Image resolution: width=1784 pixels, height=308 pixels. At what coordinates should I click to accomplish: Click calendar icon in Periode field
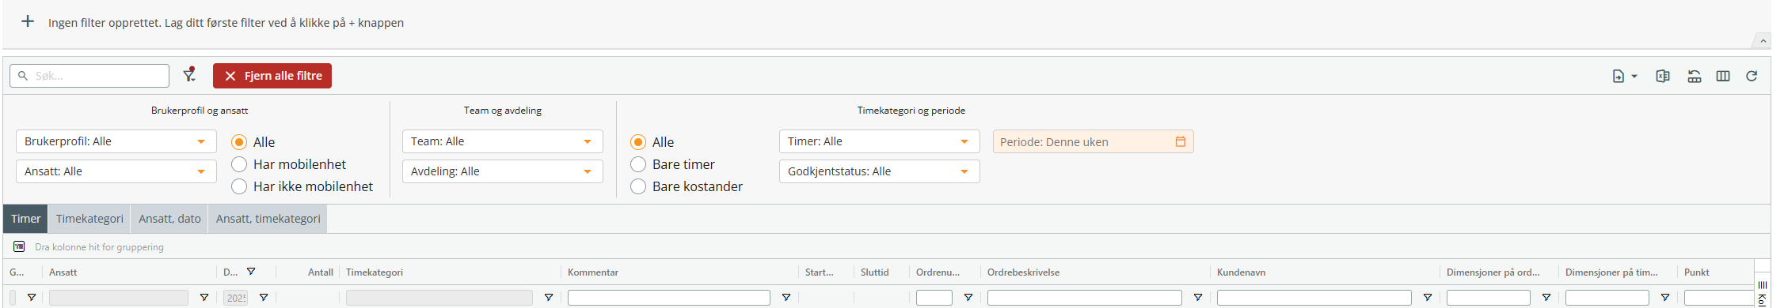click(x=1181, y=141)
